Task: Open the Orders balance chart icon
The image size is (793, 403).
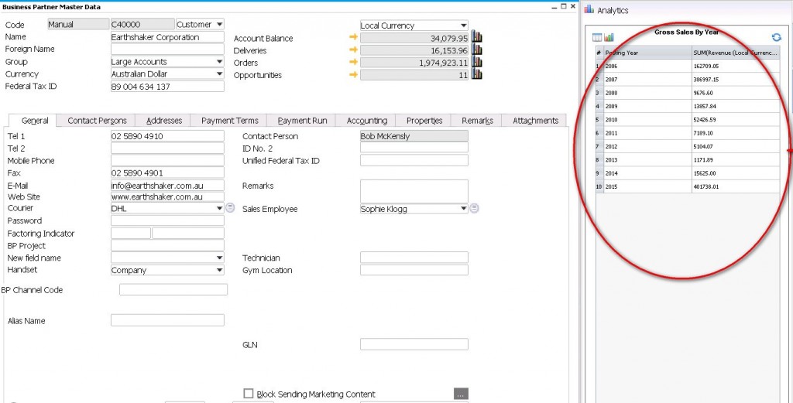Action: [477, 63]
